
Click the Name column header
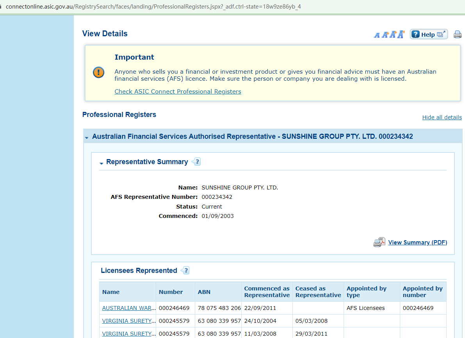coord(128,292)
